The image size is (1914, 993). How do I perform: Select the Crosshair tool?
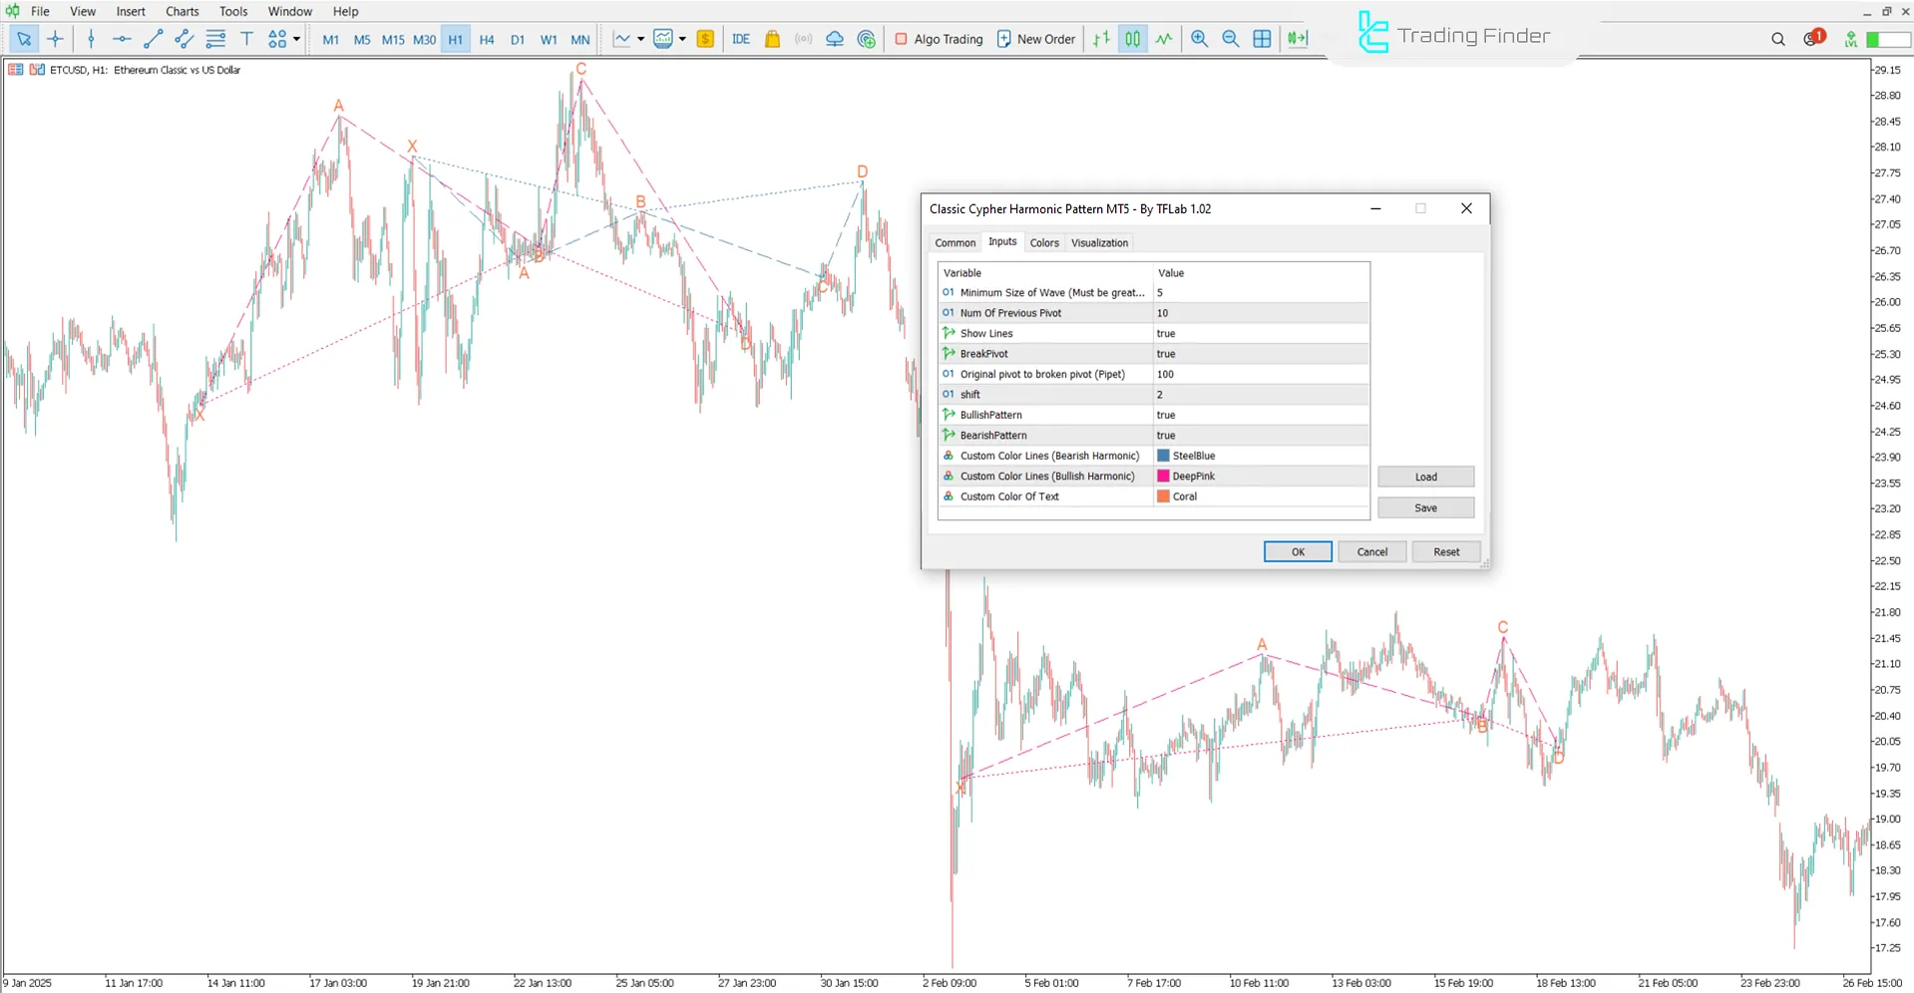[56, 39]
